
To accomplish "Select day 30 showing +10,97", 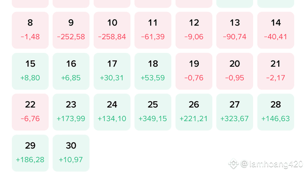I will 71,153.
